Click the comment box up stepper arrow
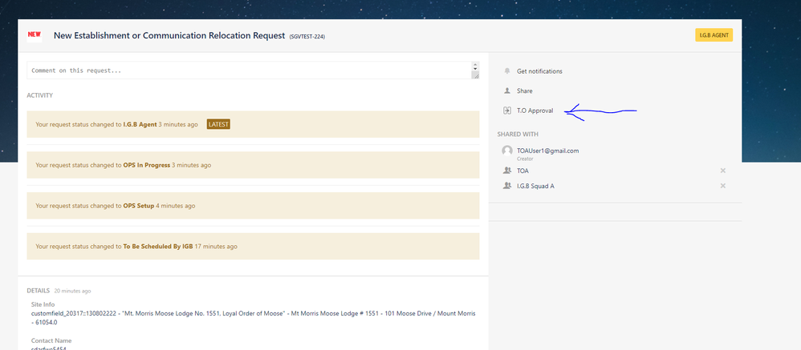Screen dimensions: 801x350 point(475,65)
